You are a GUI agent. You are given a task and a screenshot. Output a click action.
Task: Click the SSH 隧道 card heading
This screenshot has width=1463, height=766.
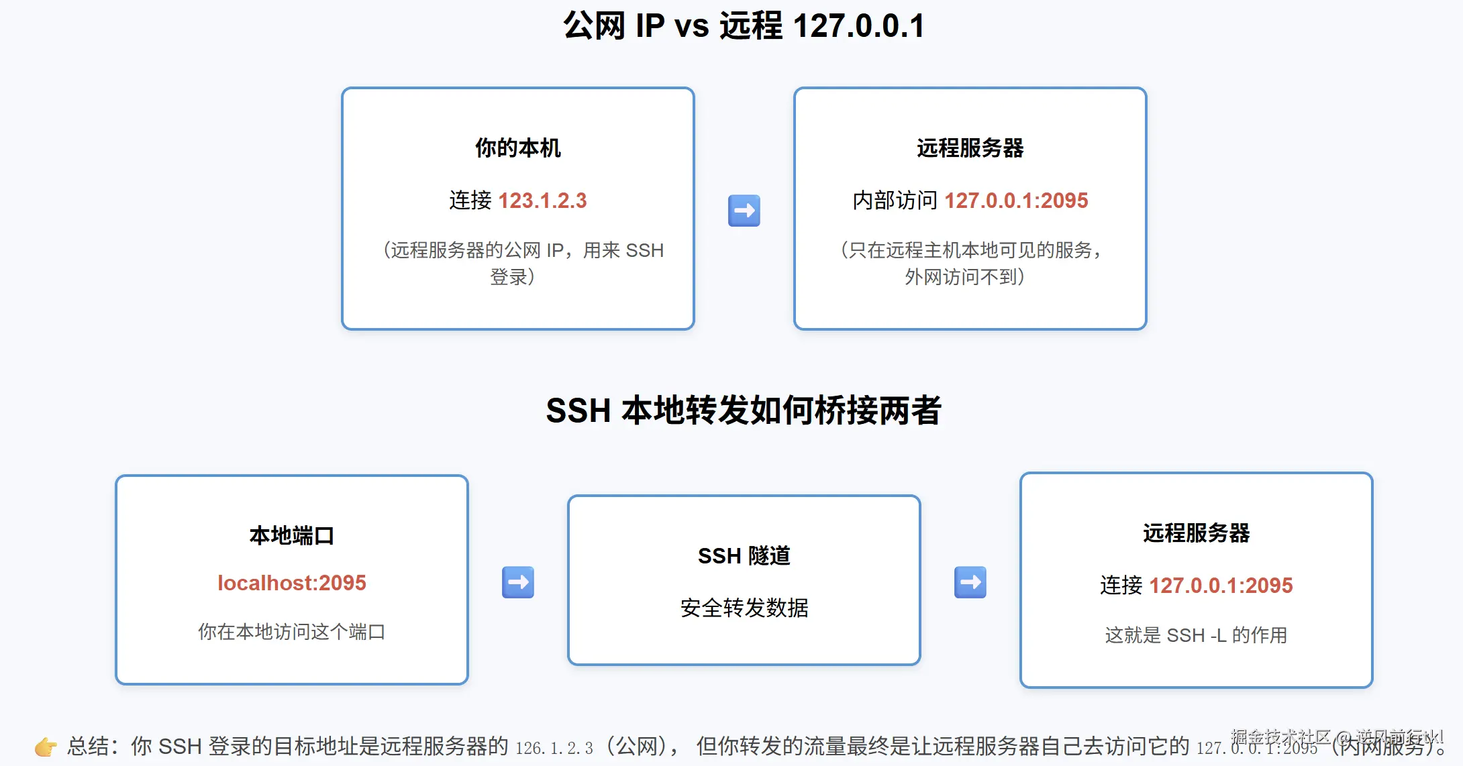coord(744,555)
